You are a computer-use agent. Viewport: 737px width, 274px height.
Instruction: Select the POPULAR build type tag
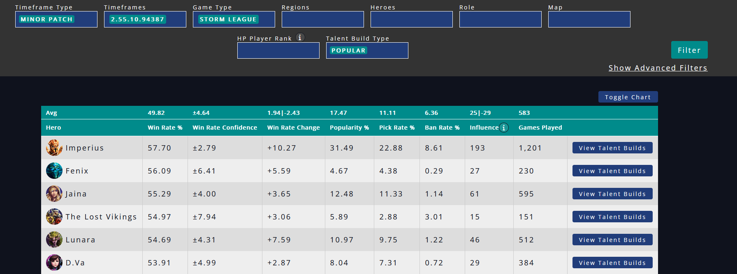349,50
